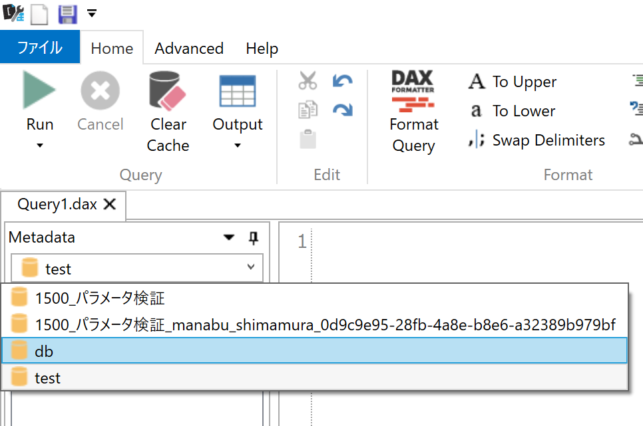Choose the db database option
The height and width of the screenshot is (426, 643).
pos(315,351)
